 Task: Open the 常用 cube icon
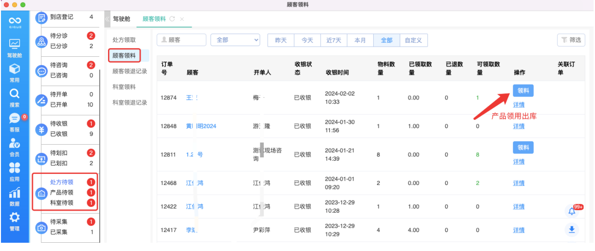point(15,68)
